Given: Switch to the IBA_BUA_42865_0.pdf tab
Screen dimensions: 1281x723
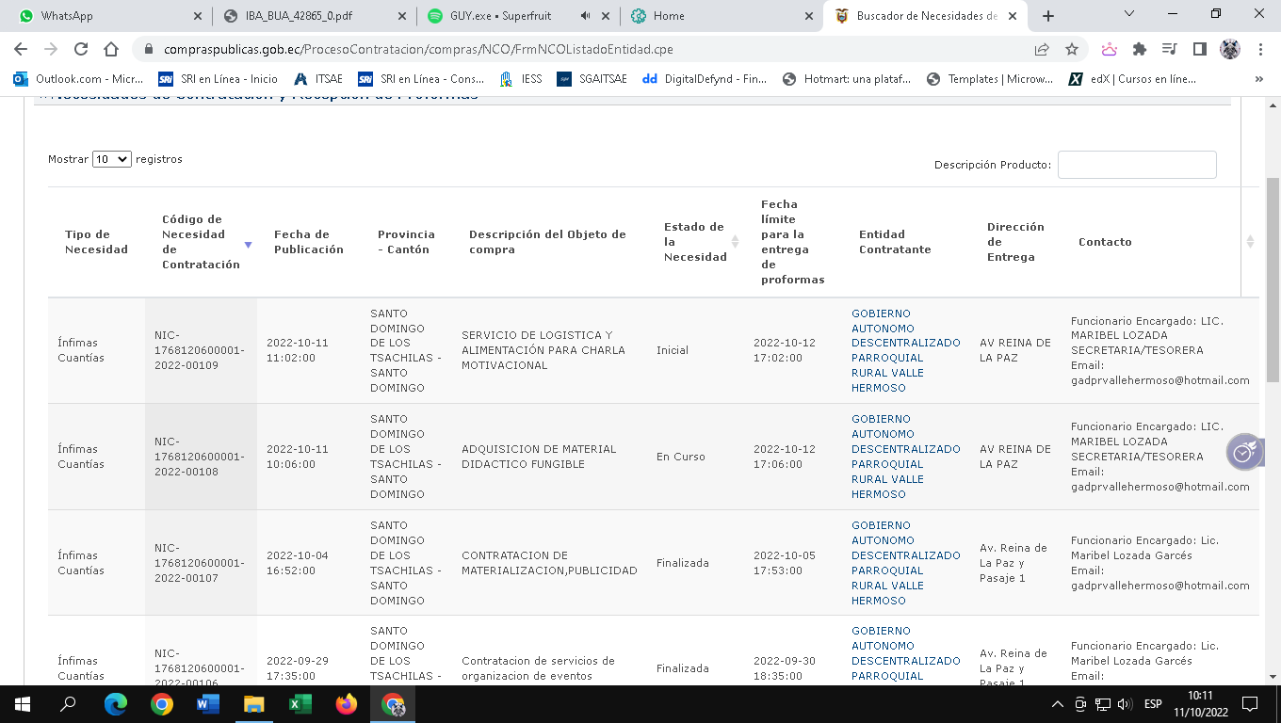Looking at the screenshot, I should [x=309, y=16].
